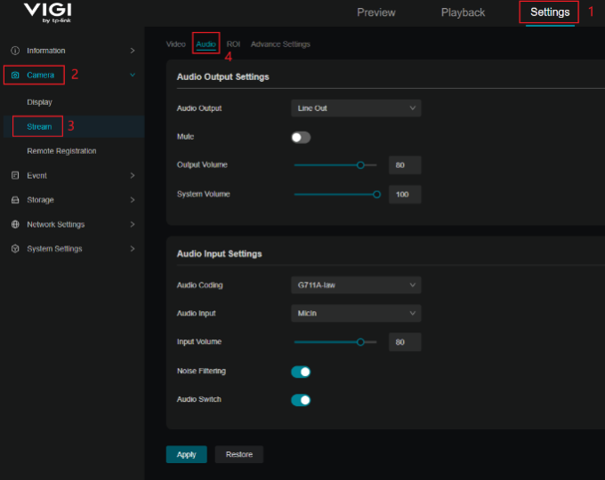Click the Event sidebar icon
This screenshot has height=480, width=605.
point(15,176)
